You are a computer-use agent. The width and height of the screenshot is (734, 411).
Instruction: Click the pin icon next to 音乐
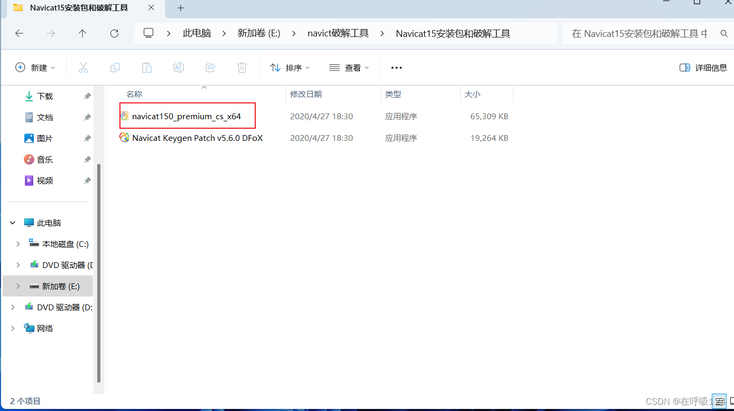pyautogui.click(x=87, y=160)
